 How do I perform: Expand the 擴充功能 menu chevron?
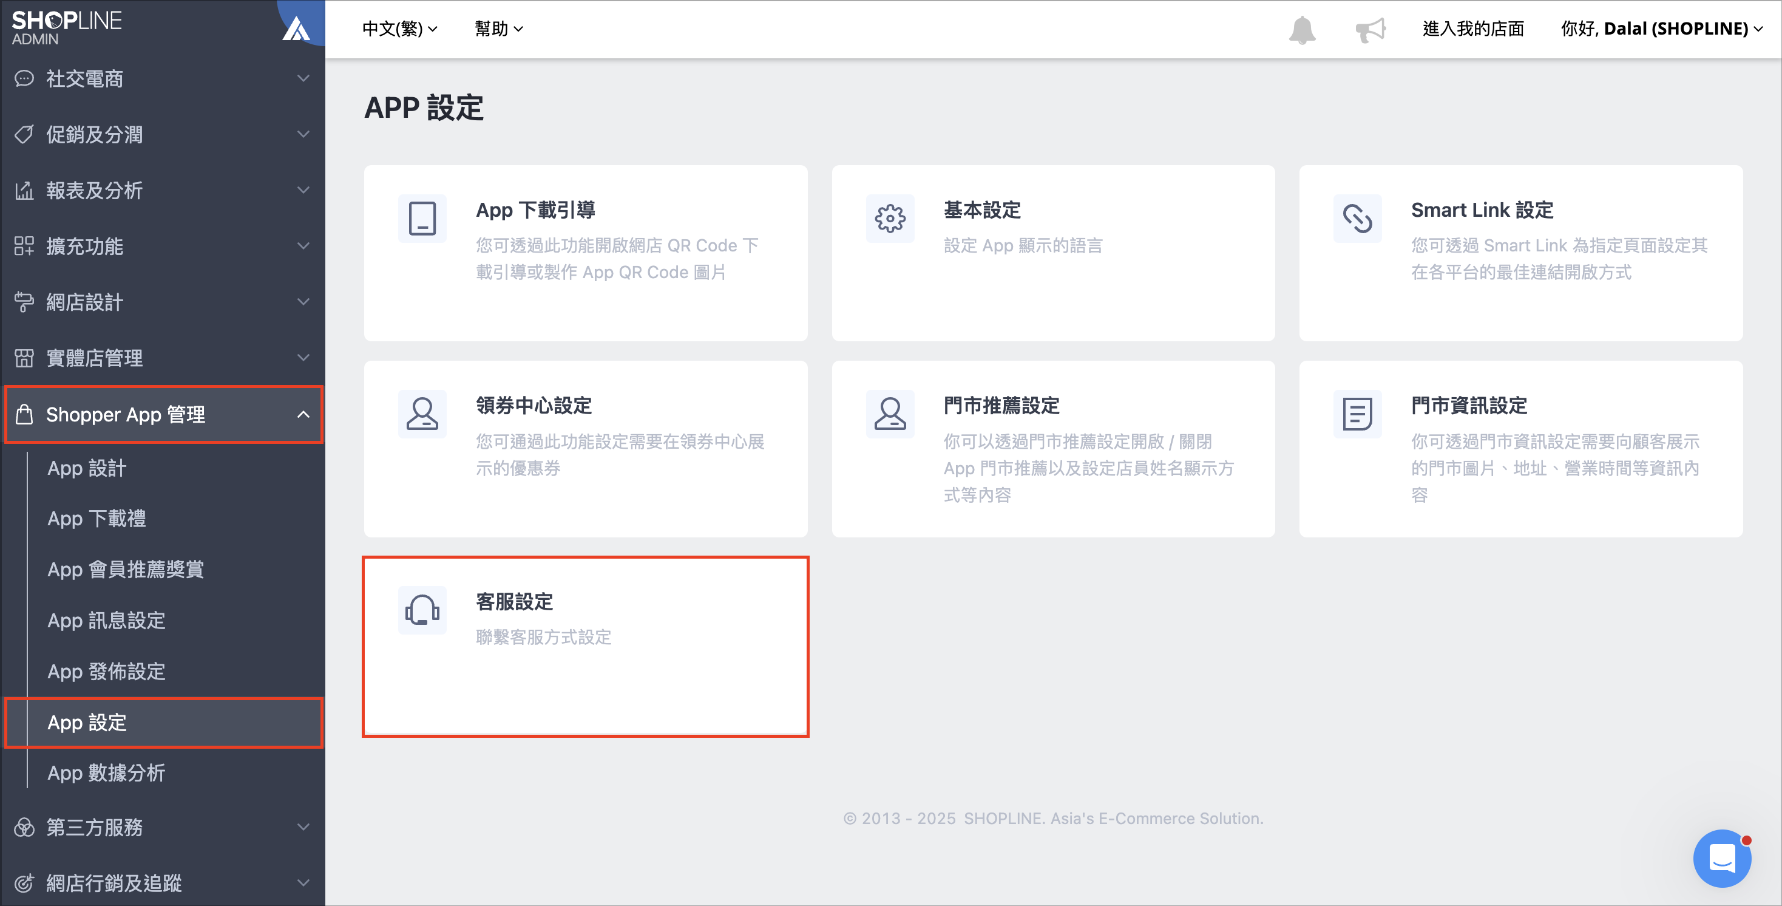point(303,246)
